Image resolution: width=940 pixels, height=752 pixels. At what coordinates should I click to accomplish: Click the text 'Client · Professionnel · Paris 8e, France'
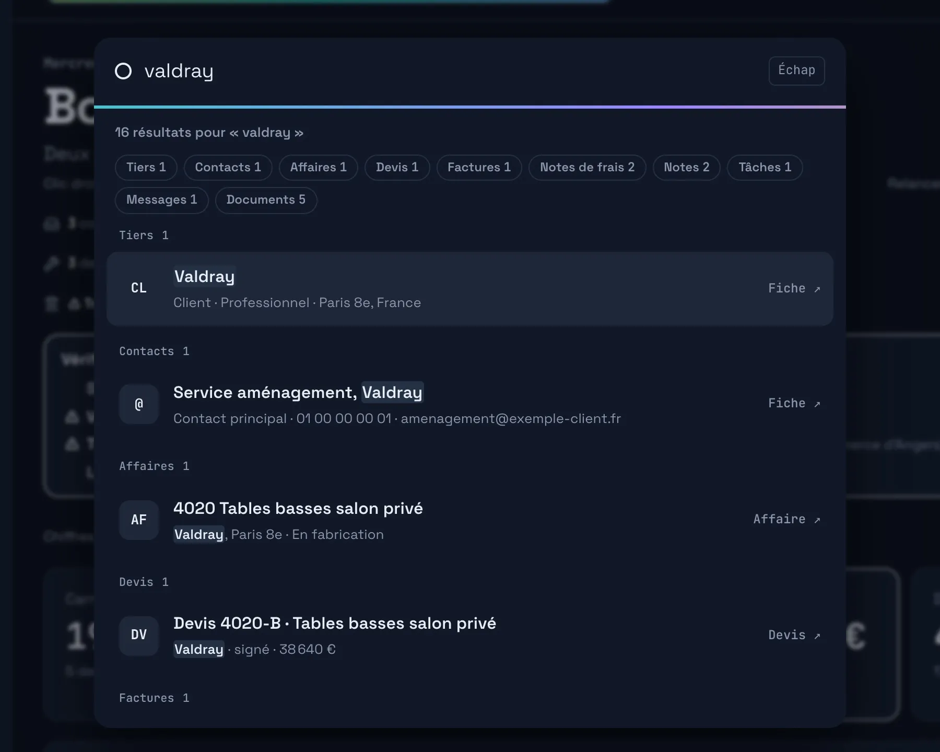[297, 303]
